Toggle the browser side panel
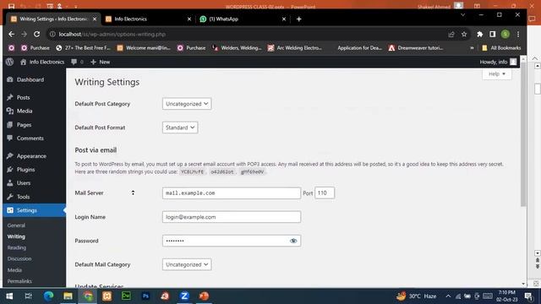The height and width of the screenshot is (304, 541). pos(492,34)
